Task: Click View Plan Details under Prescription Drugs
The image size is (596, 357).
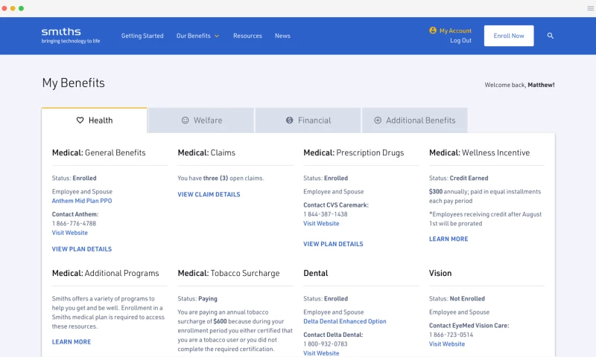Action: (x=333, y=244)
